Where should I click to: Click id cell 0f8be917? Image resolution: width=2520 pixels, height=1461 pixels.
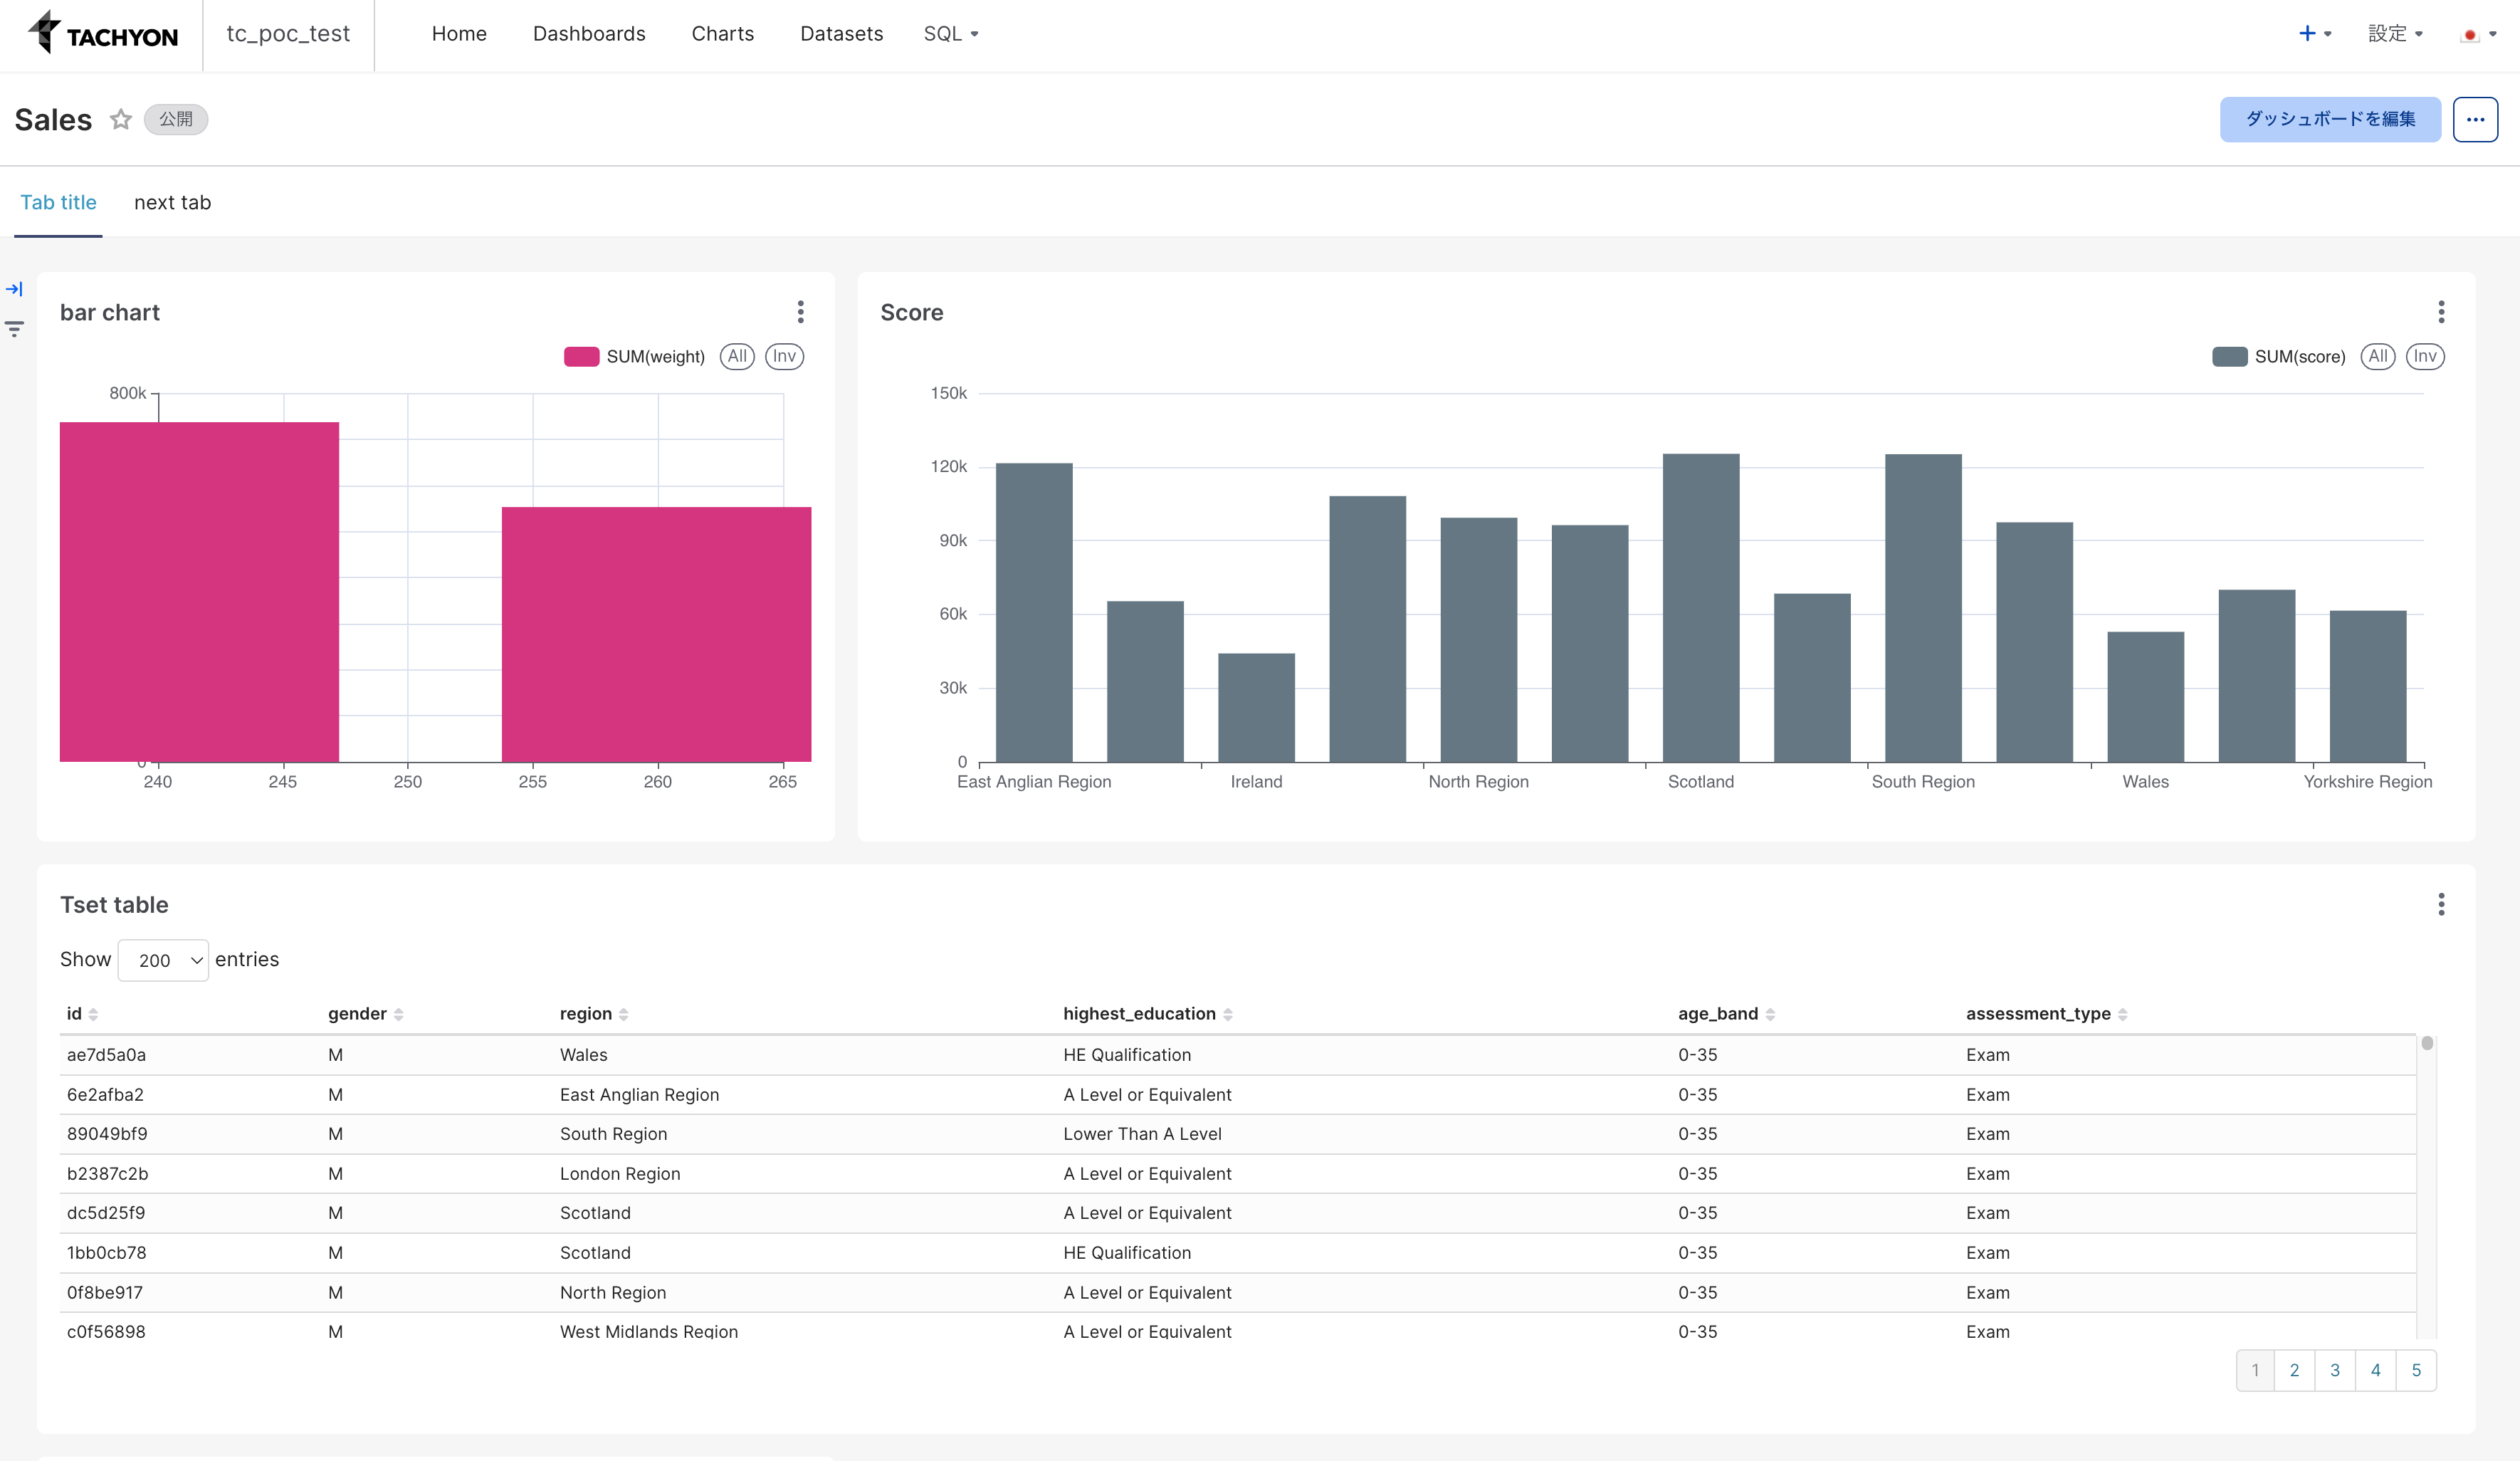(x=105, y=1293)
